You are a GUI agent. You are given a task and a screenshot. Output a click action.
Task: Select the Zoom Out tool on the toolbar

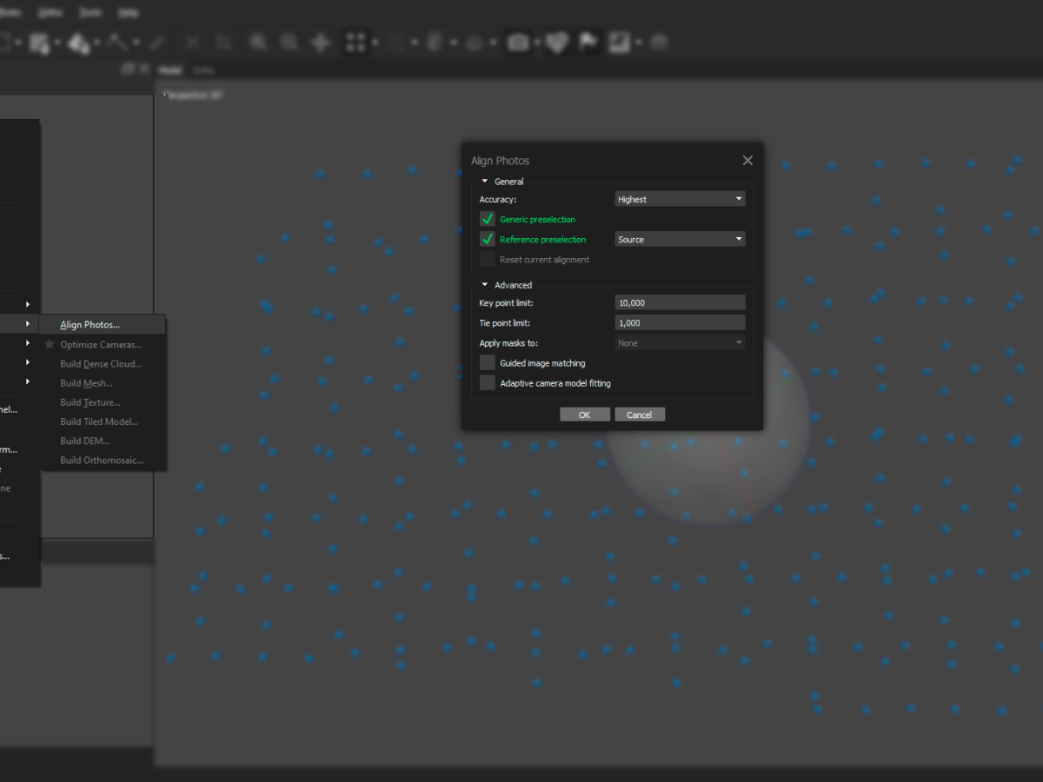click(289, 42)
